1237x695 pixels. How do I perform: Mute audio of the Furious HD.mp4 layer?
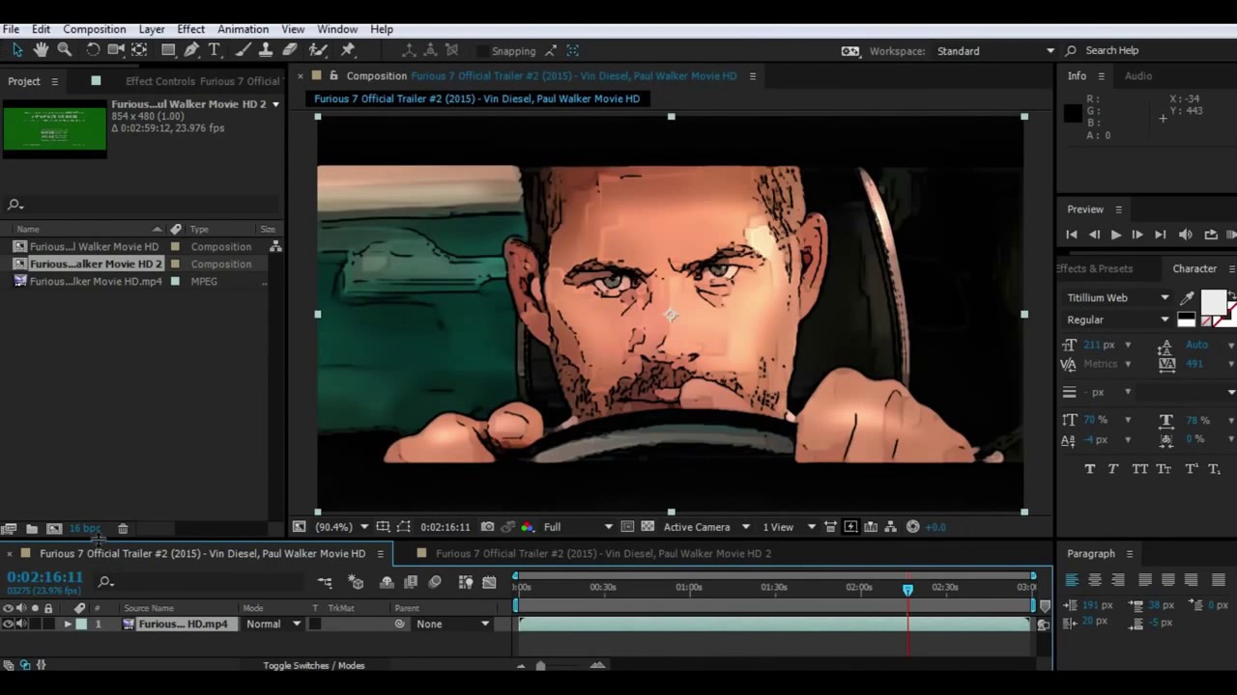click(x=21, y=625)
